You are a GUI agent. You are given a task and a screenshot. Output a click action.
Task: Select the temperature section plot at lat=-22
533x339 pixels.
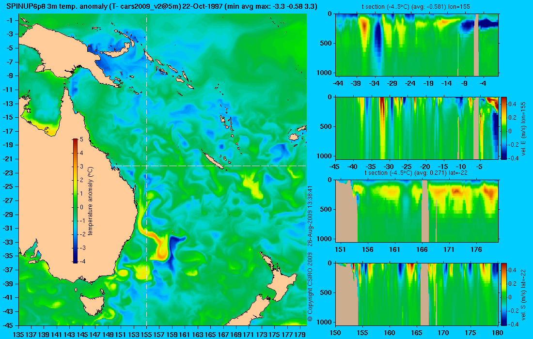click(x=417, y=211)
